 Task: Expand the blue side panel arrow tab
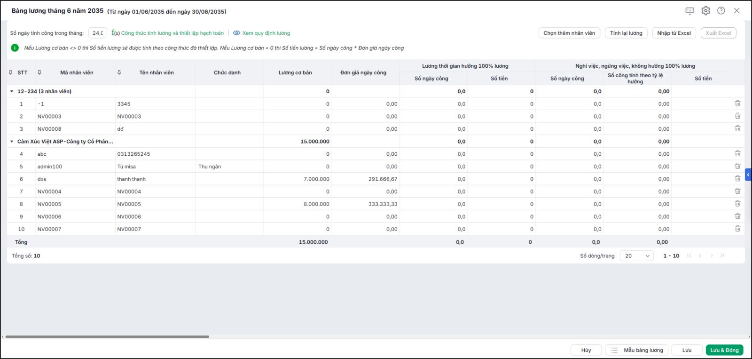pos(748,175)
